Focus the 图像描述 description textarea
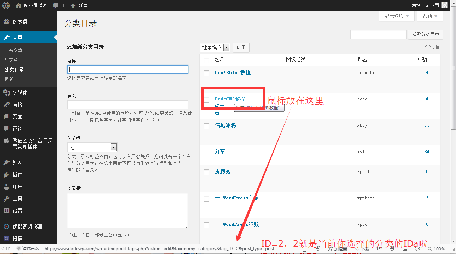 coord(127,210)
